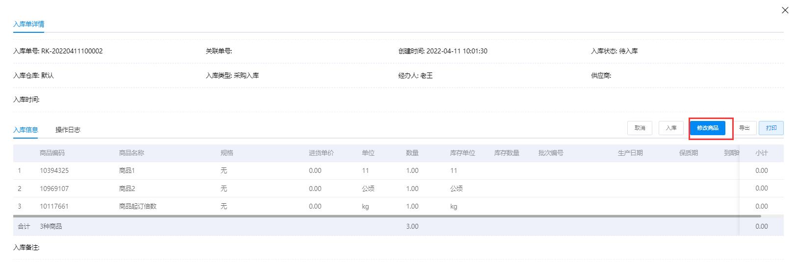Select the 入库信息 tab

pos(26,130)
